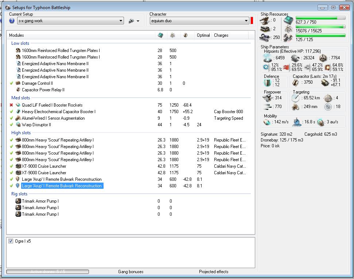Select the Capacitor Power Relay II row
Image resolution: width=354 pixels, height=279 pixels.
129,89
